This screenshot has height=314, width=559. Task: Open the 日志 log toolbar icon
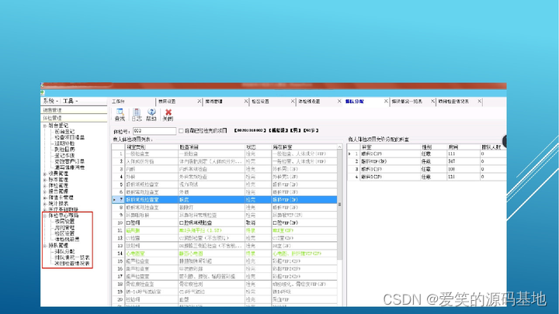pyautogui.click(x=137, y=115)
